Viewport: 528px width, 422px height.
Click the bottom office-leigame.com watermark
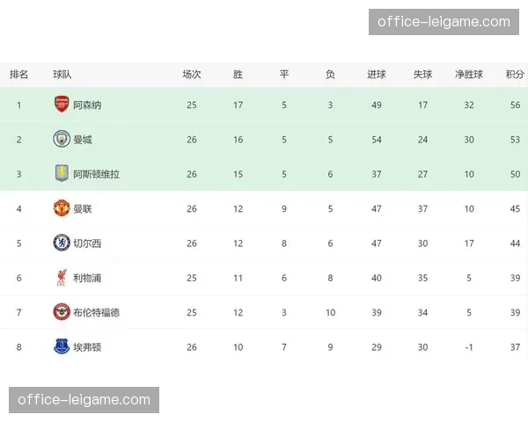[x=84, y=400]
